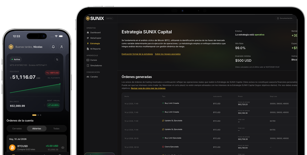Screen dimensions: 307x155
Task: Click the -$973.92 floating P/L badge
Action: click(x=52, y=73)
